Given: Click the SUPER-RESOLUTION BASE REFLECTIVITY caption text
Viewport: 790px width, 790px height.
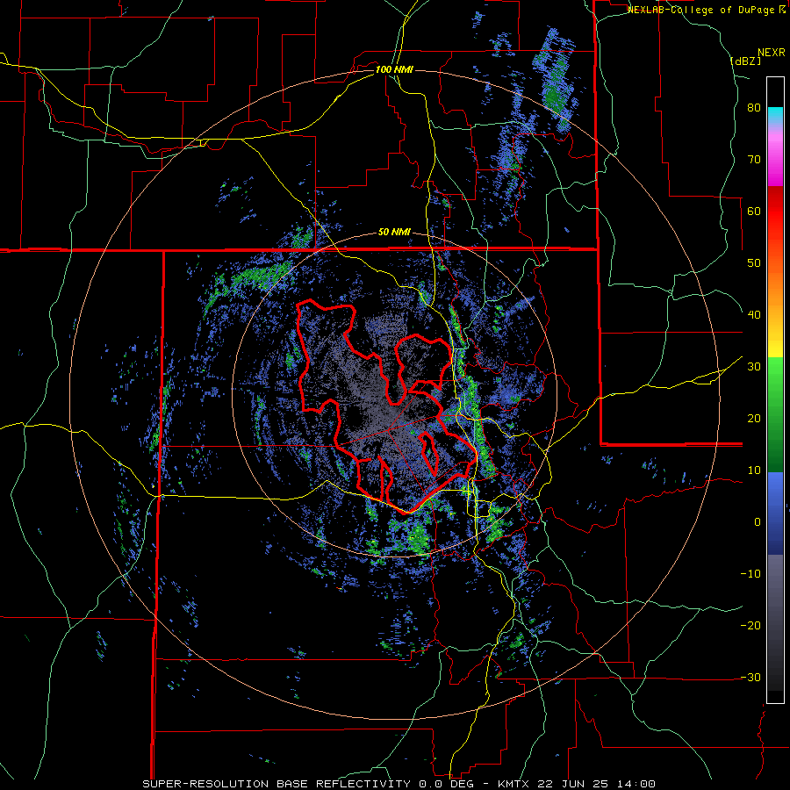Looking at the screenshot, I should click(x=275, y=784).
